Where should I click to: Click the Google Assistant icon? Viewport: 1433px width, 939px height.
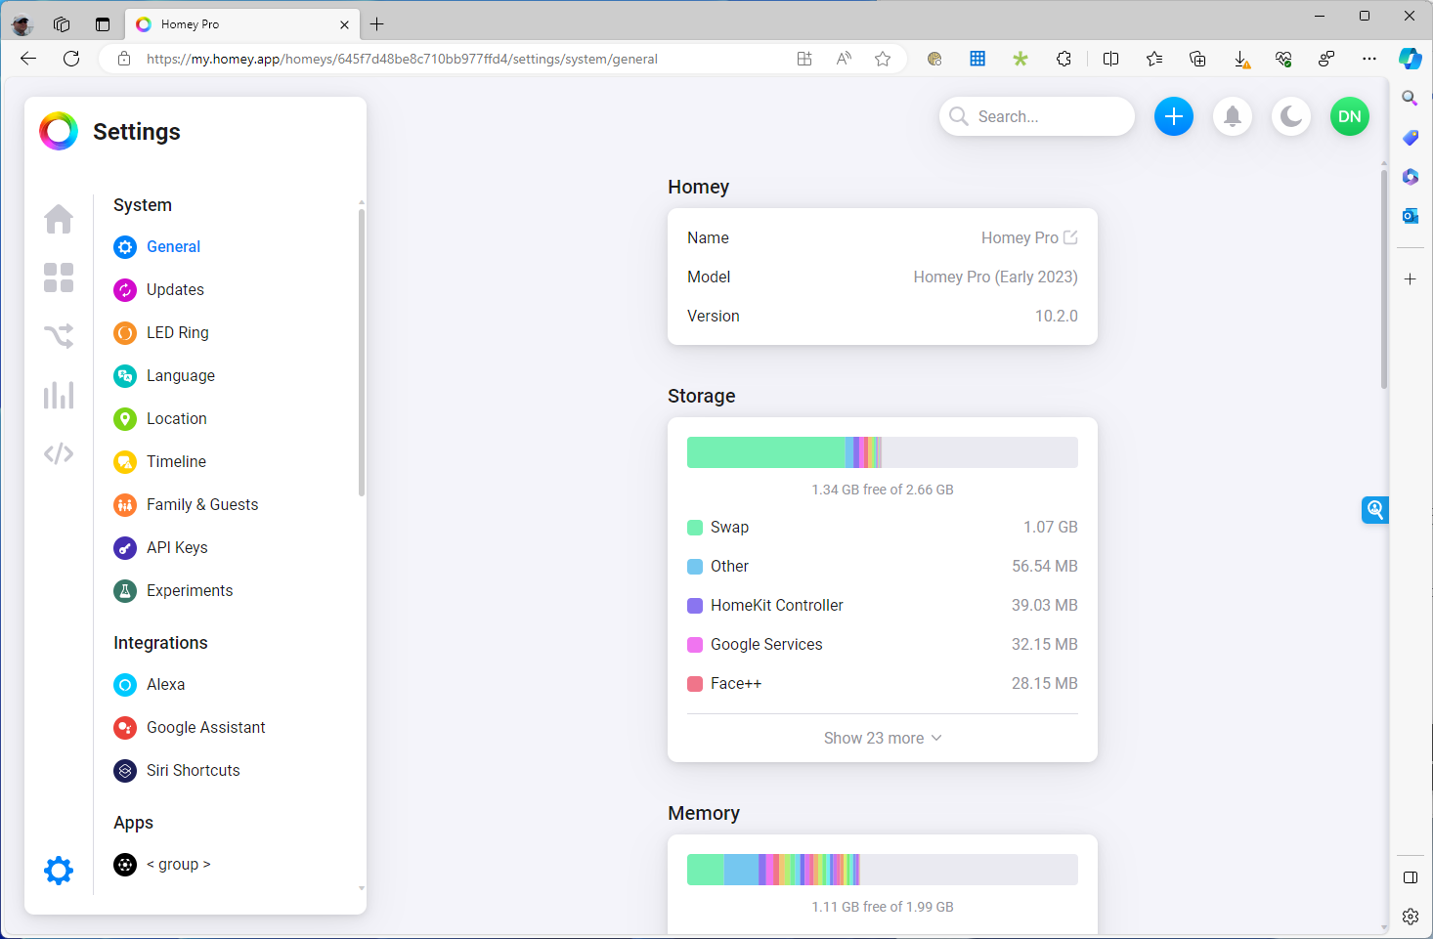coord(125,728)
